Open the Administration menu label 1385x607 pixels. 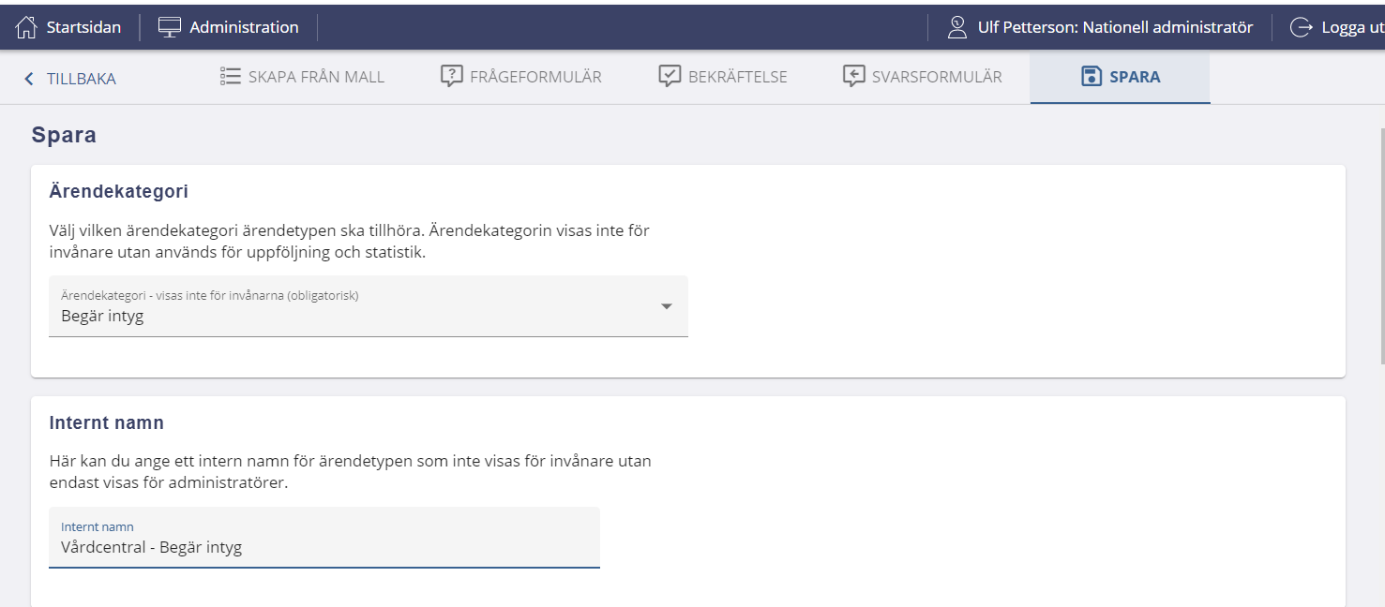pyautogui.click(x=244, y=27)
